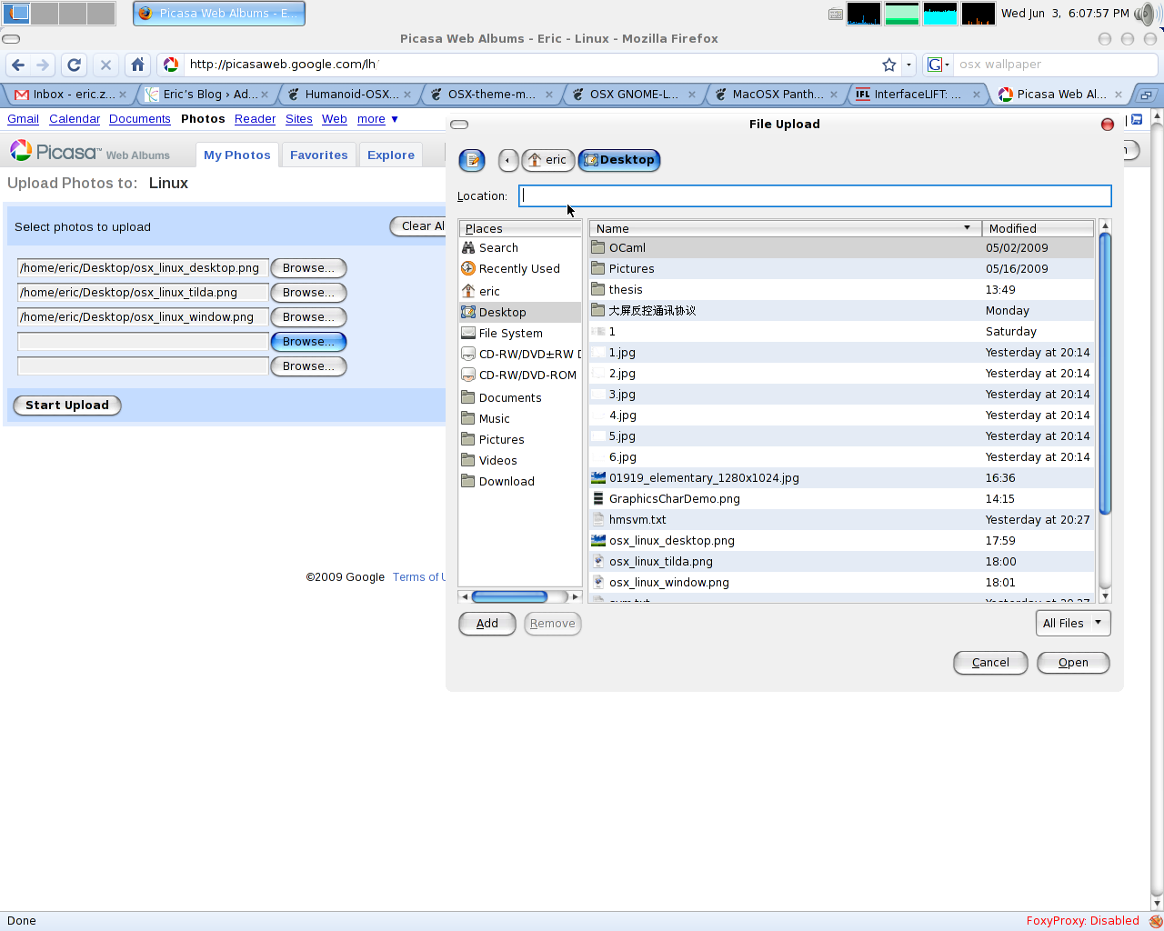This screenshot has height=931, width=1164.
Task: Toggle the type-a-file-name pencil button
Action: (x=472, y=160)
